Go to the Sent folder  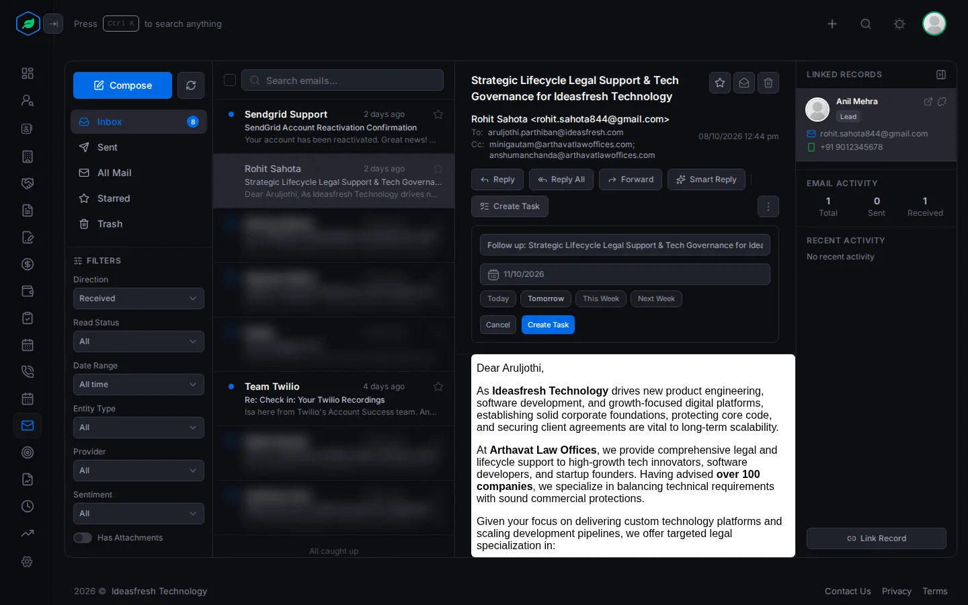(138, 147)
